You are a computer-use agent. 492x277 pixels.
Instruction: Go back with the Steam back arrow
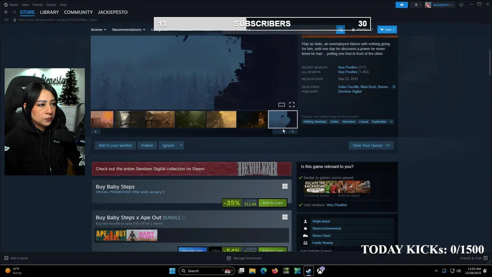pos(6,12)
